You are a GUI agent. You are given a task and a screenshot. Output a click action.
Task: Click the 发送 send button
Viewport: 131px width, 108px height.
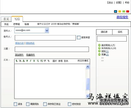pos(6,24)
